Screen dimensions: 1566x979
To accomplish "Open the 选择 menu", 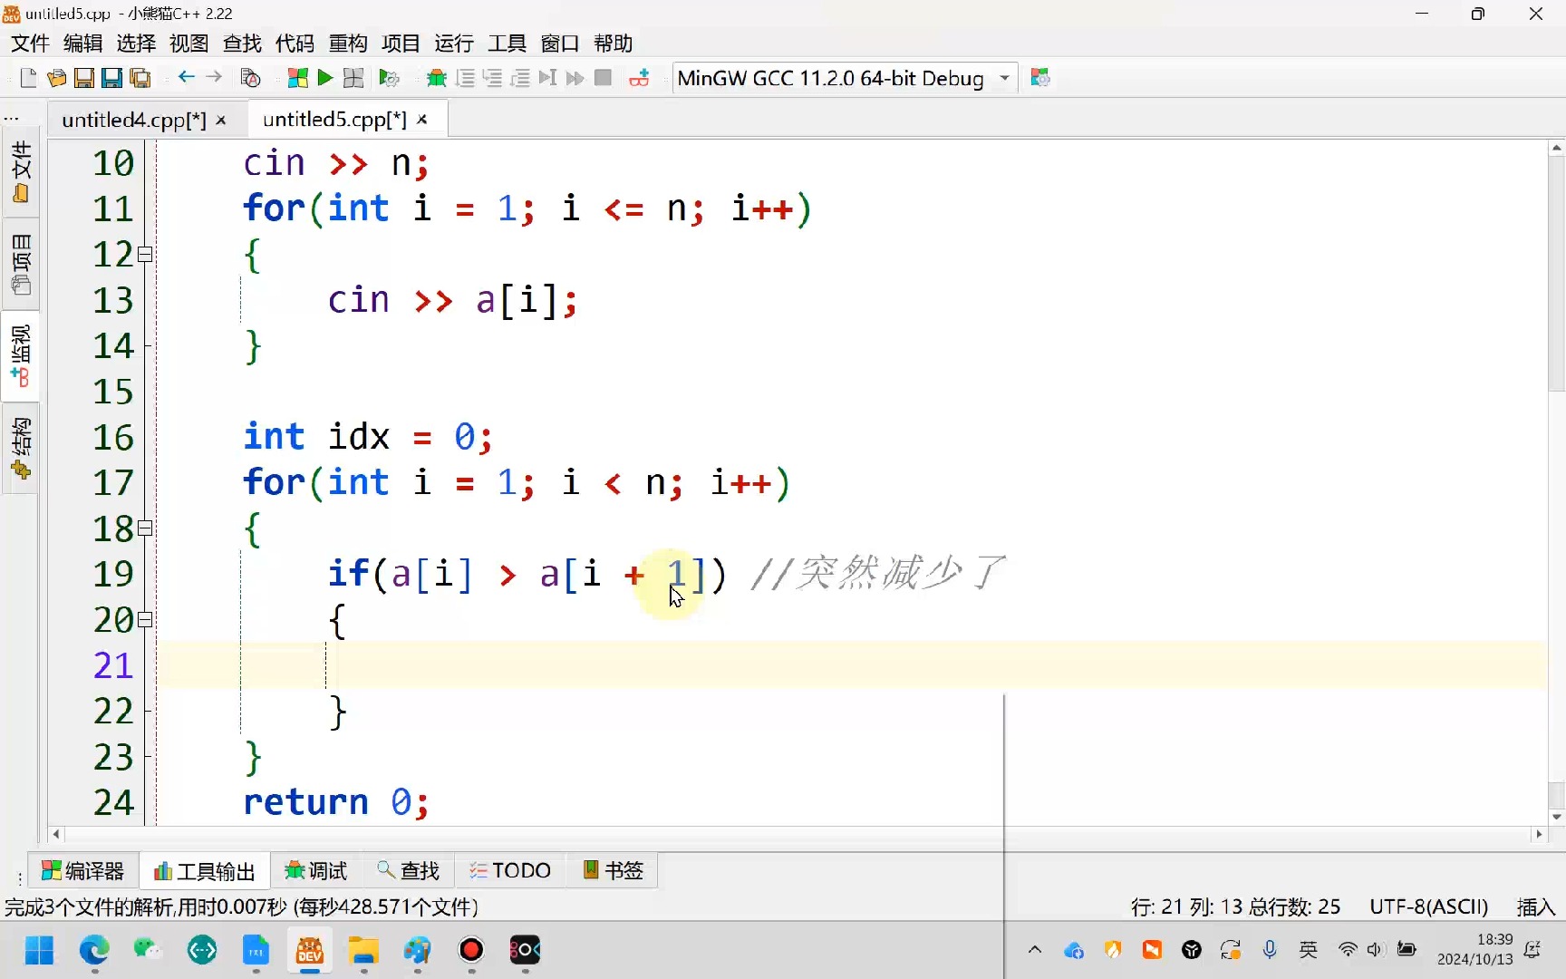I will tap(136, 44).
